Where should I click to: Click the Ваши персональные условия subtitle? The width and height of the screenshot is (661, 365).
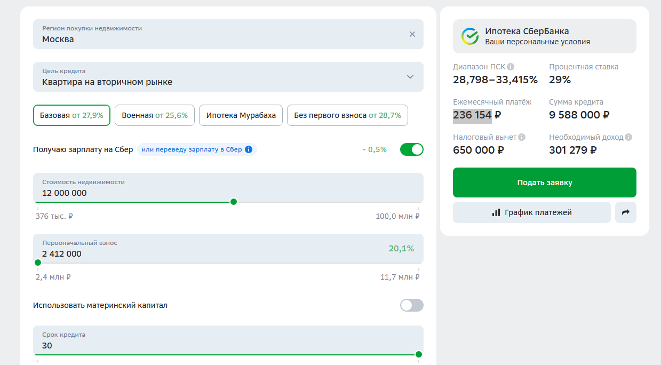click(537, 42)
